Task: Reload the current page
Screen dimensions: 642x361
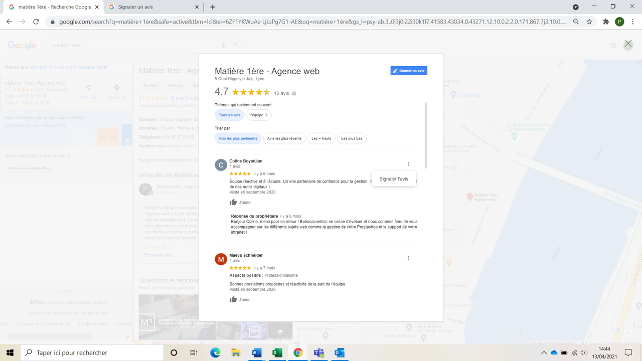Action: (36, 22)
